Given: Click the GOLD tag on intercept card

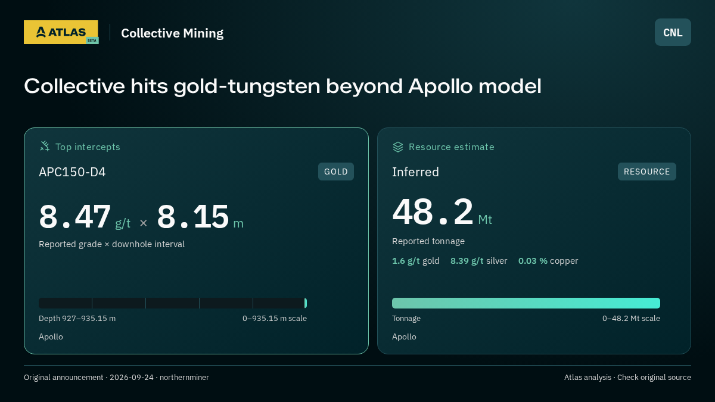Looking at the screenshot, I should pyautogui.click(x=336, y=172).
